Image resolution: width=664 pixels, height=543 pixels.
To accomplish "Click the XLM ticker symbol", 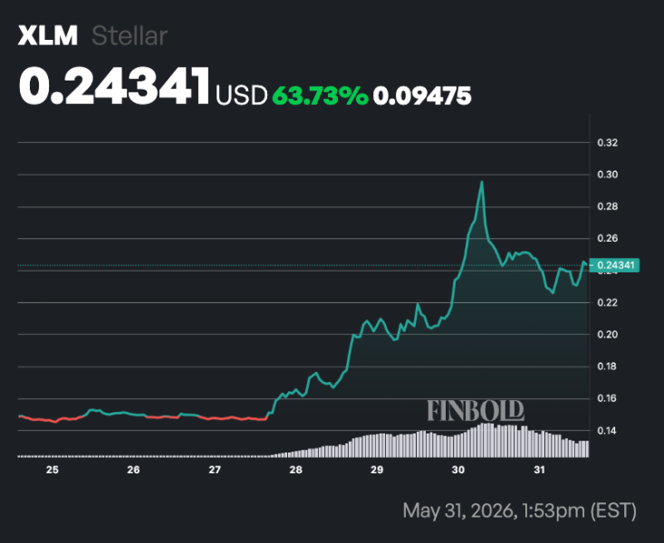I will [48, 35].
